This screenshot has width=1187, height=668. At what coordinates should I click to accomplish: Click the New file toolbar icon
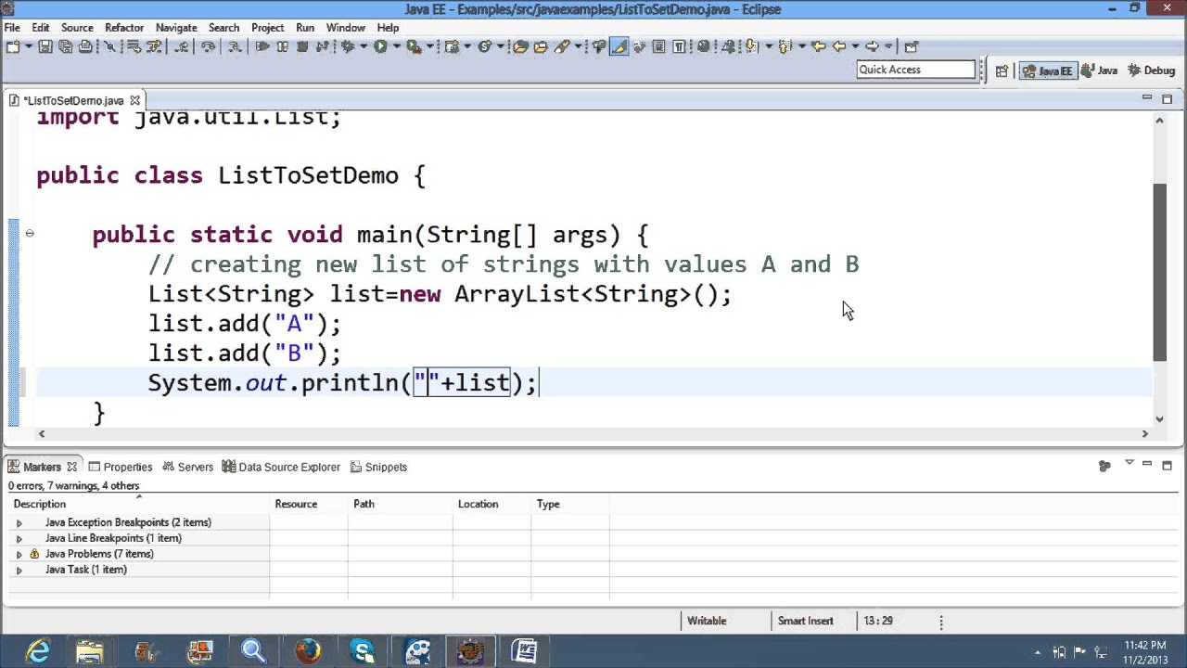click(x=13, y=46)
